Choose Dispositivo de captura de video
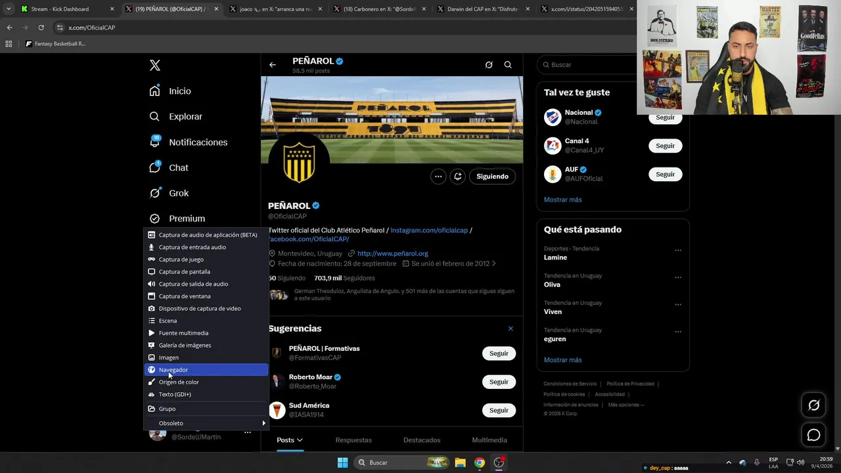 coord(206,309)
